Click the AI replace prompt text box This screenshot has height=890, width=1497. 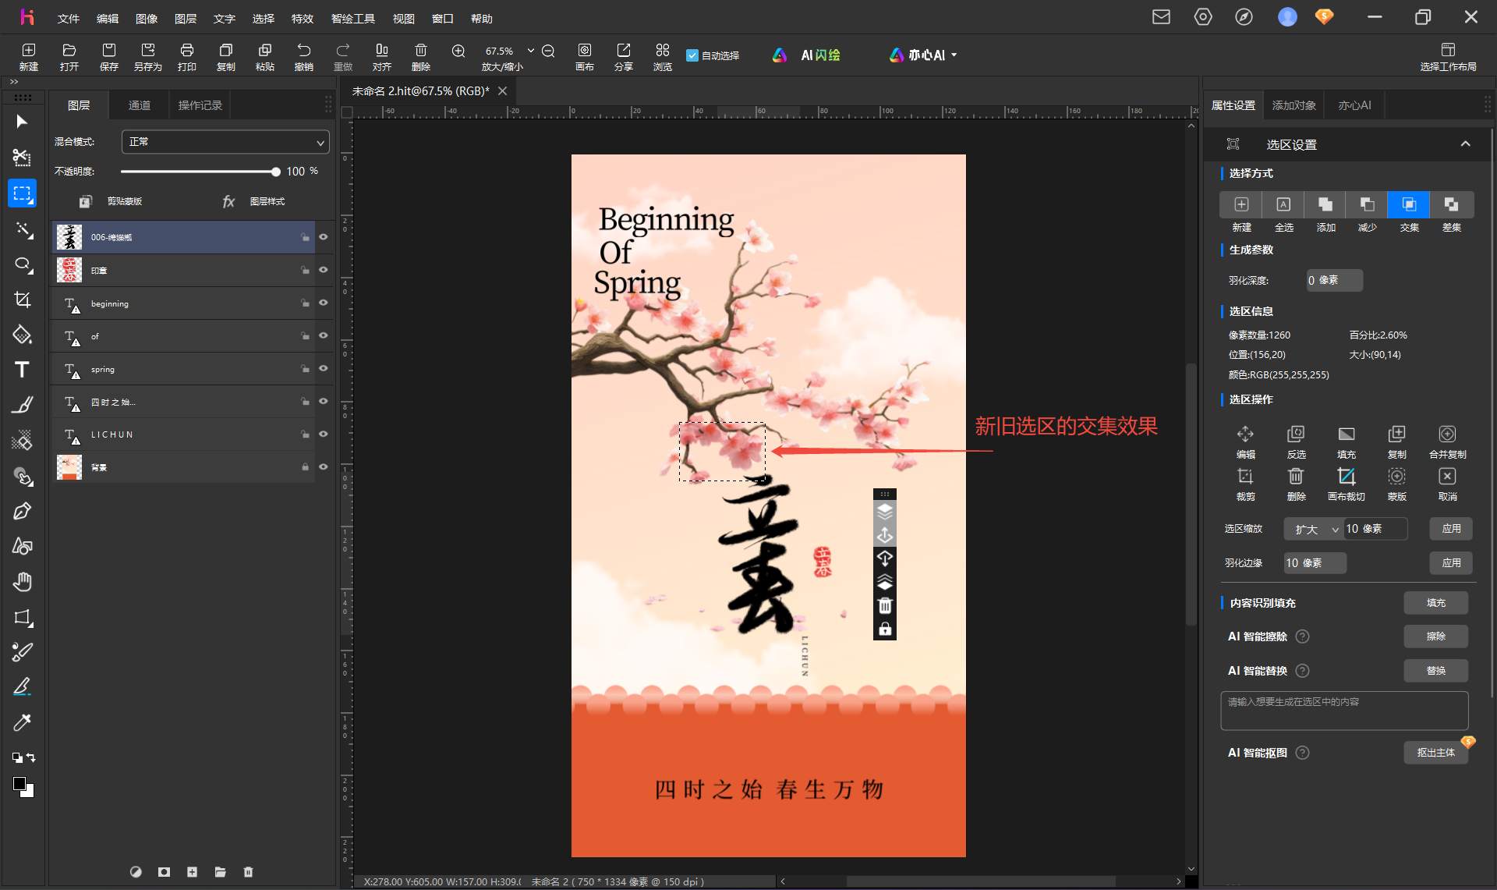coord(1344,711)
